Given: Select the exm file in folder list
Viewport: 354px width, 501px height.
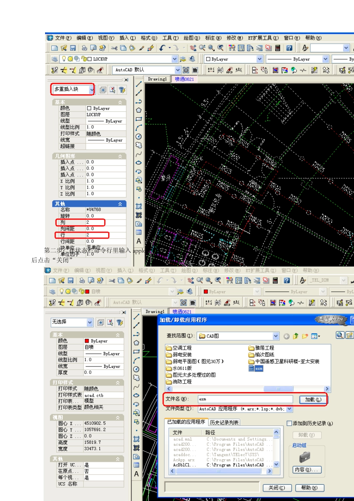Looking at the screenshot, I should click(x=256, y=368).
